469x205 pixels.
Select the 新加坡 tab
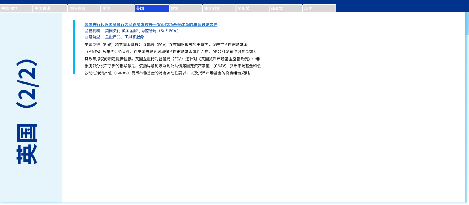point(253,8)
